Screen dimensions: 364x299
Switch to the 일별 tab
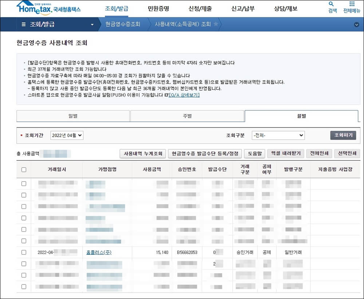(73, 116)
